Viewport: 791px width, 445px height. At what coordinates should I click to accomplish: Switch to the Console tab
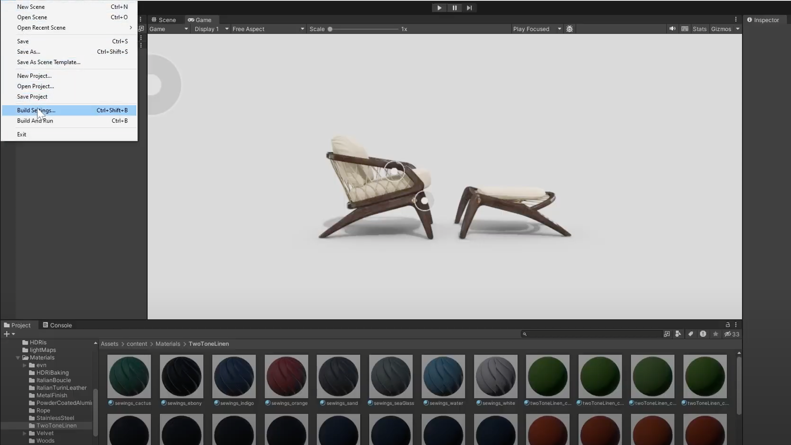[57, 325]
